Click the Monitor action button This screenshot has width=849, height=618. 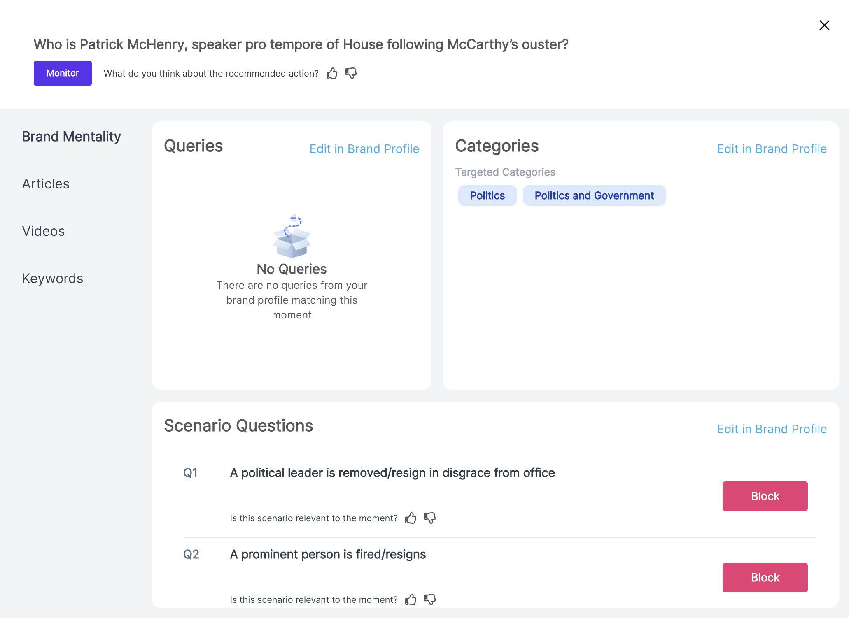tap(63, 73)
